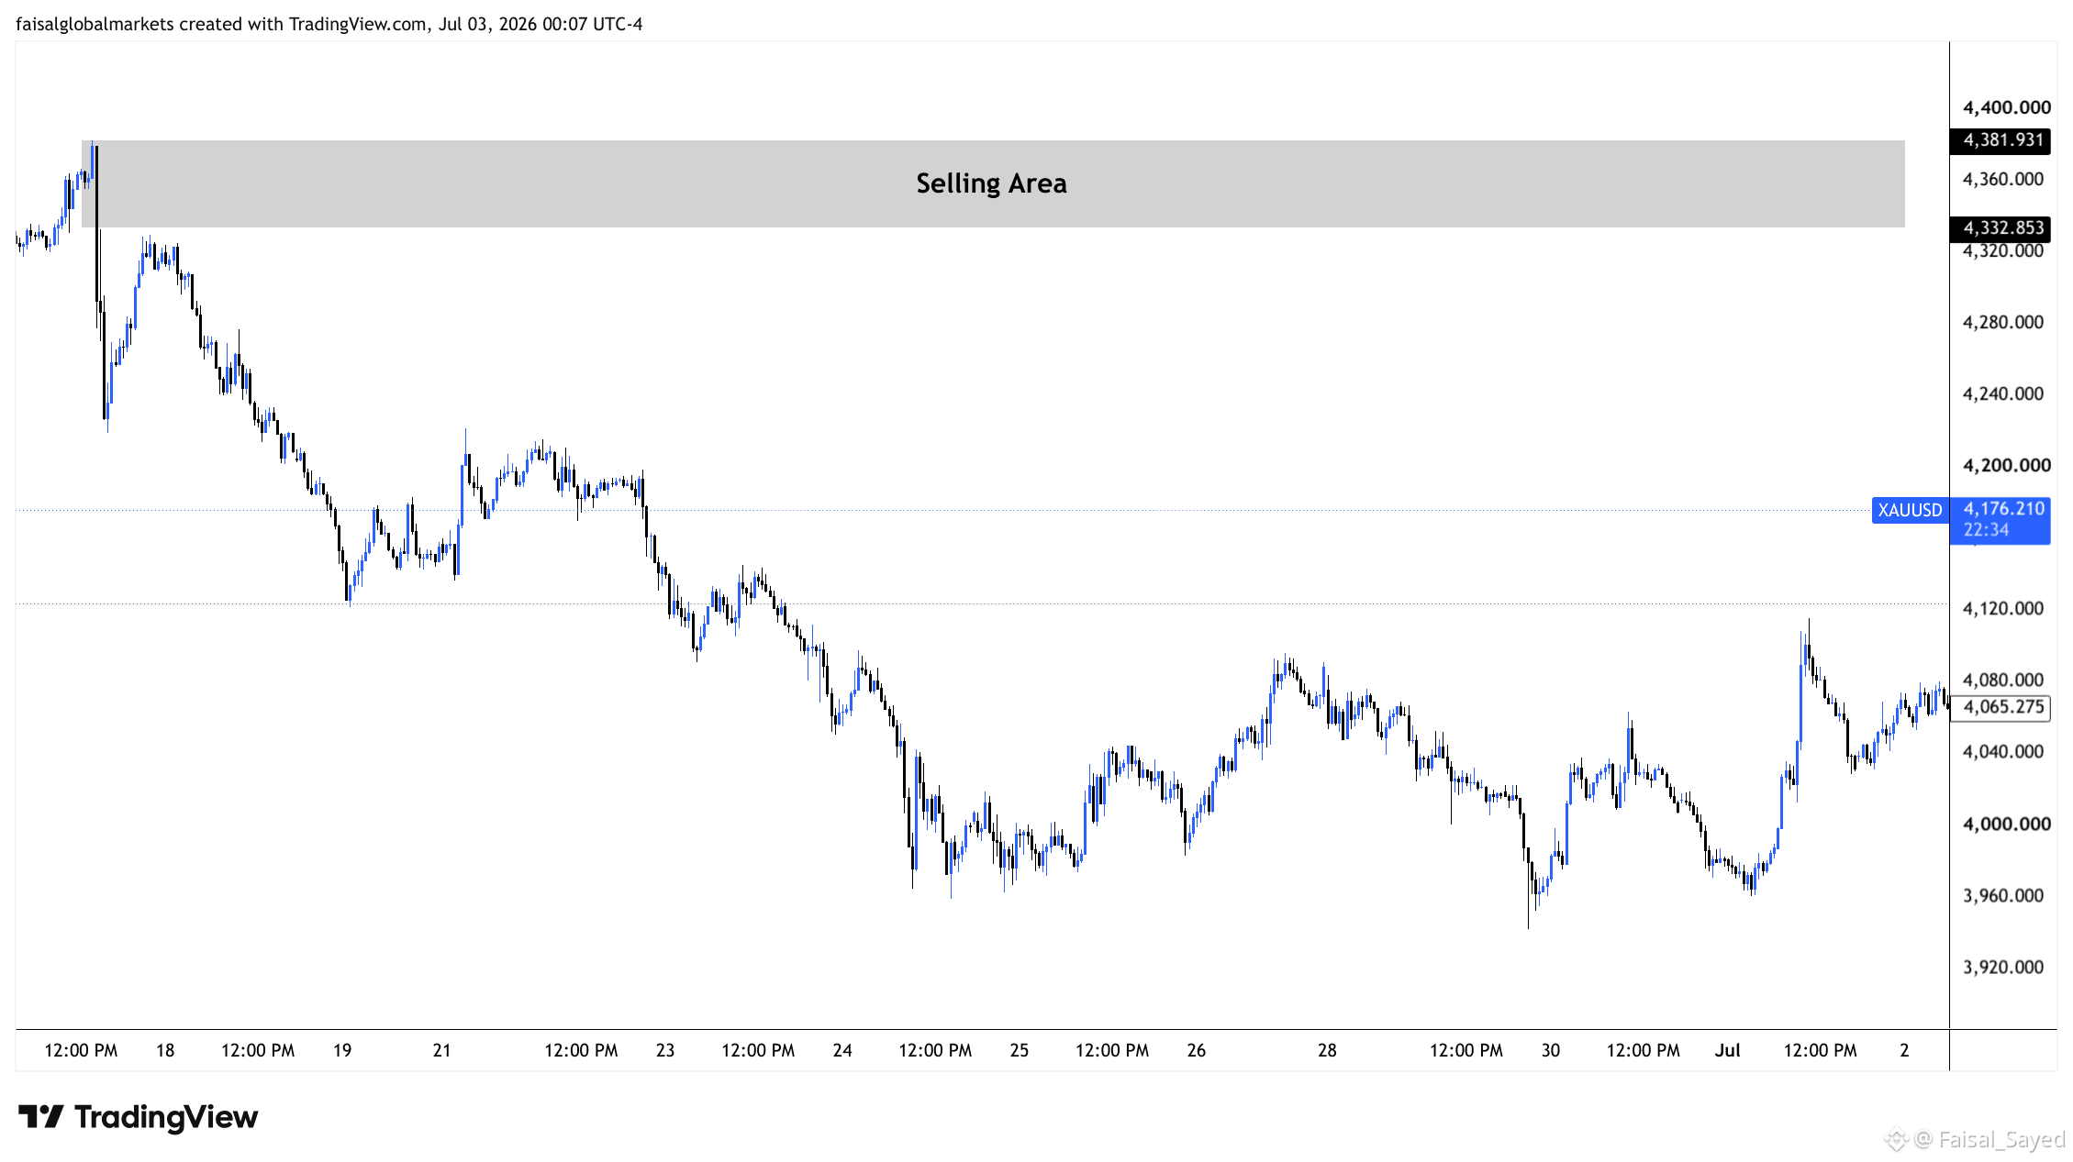
Task: Click the watermark logo icon beside Faisal_Sayed
Action: 1895,1140
